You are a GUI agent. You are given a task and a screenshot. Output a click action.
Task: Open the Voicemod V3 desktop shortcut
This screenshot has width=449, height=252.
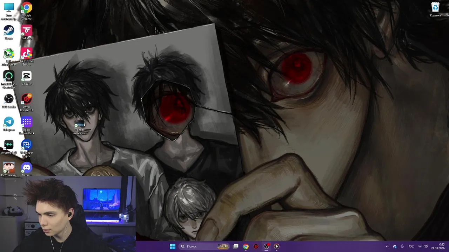(x=9, y=147)
